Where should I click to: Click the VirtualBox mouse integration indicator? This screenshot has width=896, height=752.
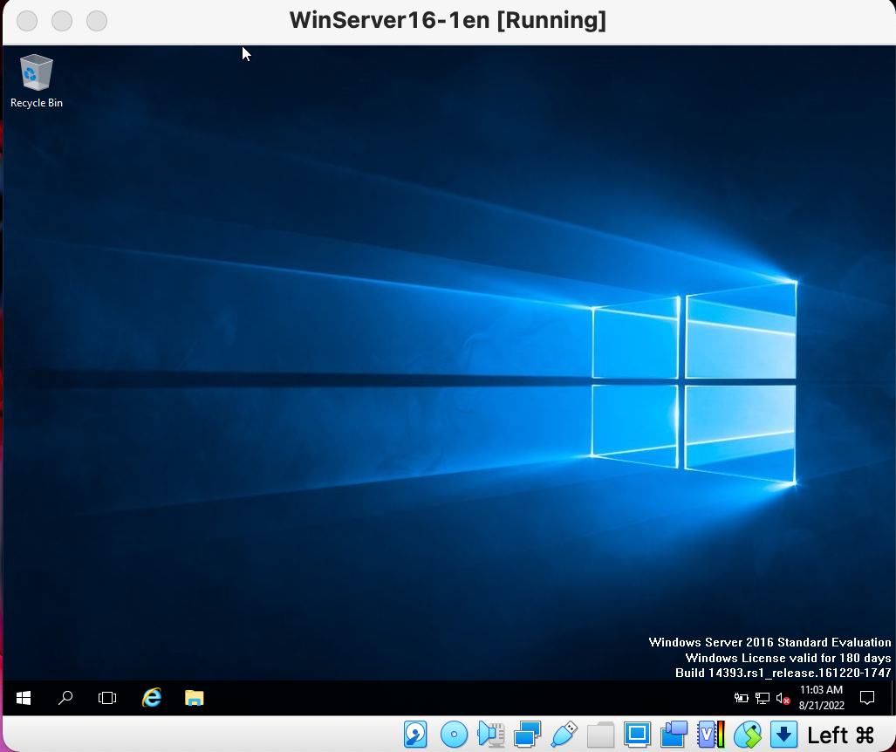pyautogui.click(x=748, y=735)
